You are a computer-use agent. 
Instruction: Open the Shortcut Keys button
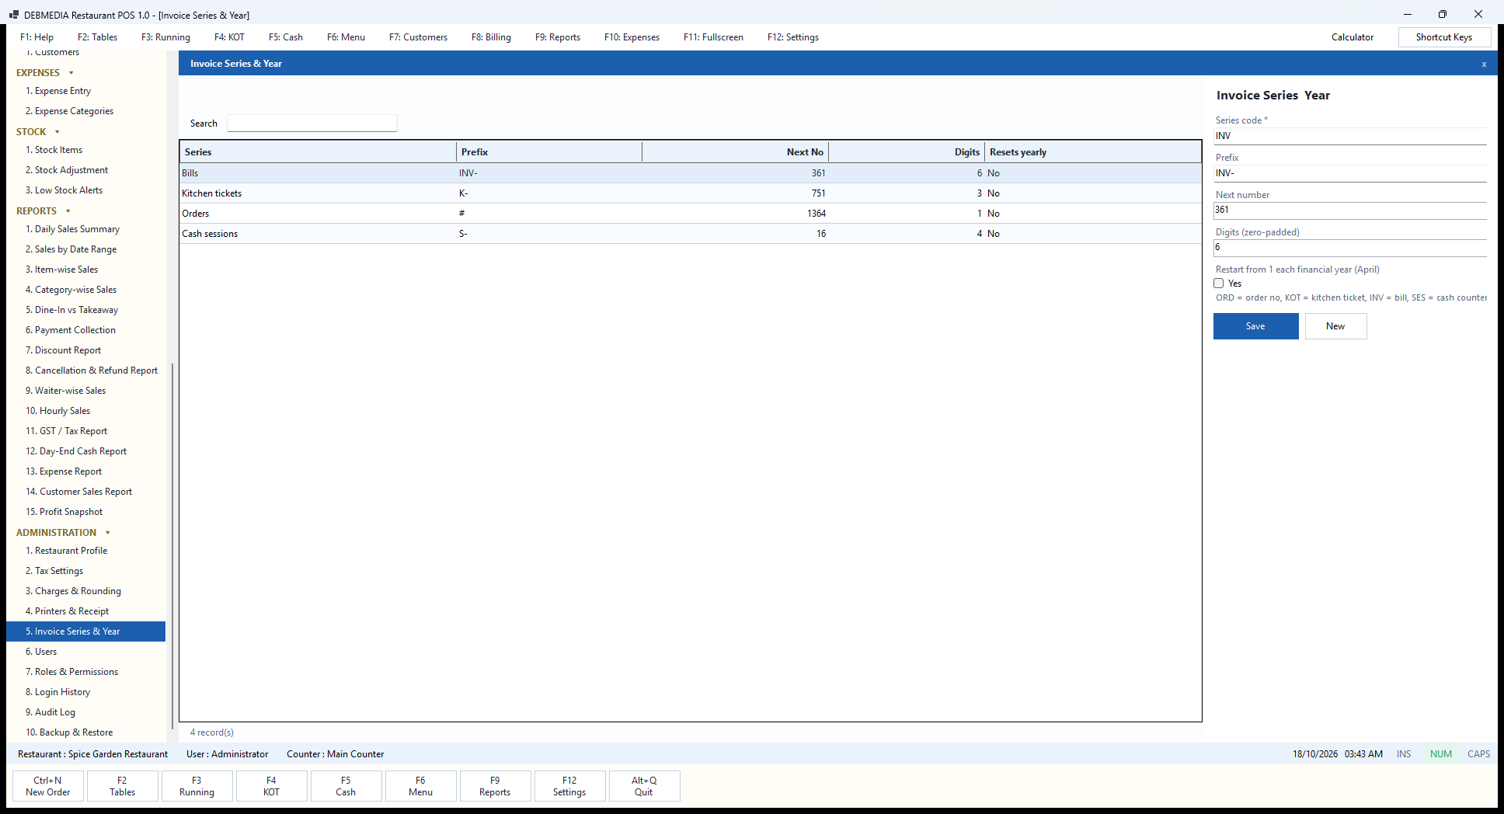click(1443, 37)
